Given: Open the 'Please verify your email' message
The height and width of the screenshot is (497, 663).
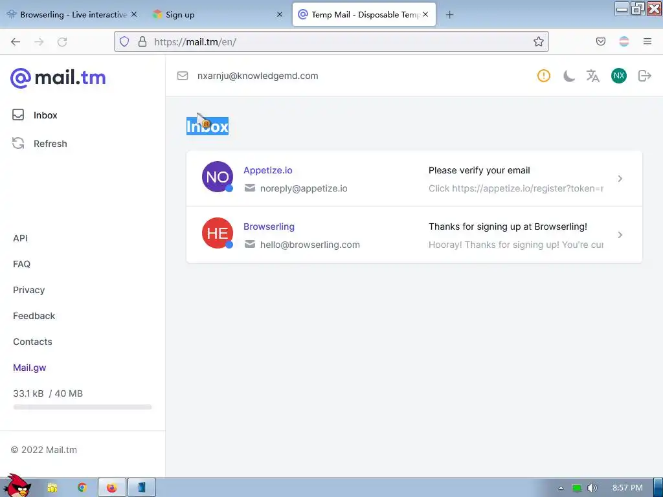Looking at the screenshot, I should click(x=479, y=170).
